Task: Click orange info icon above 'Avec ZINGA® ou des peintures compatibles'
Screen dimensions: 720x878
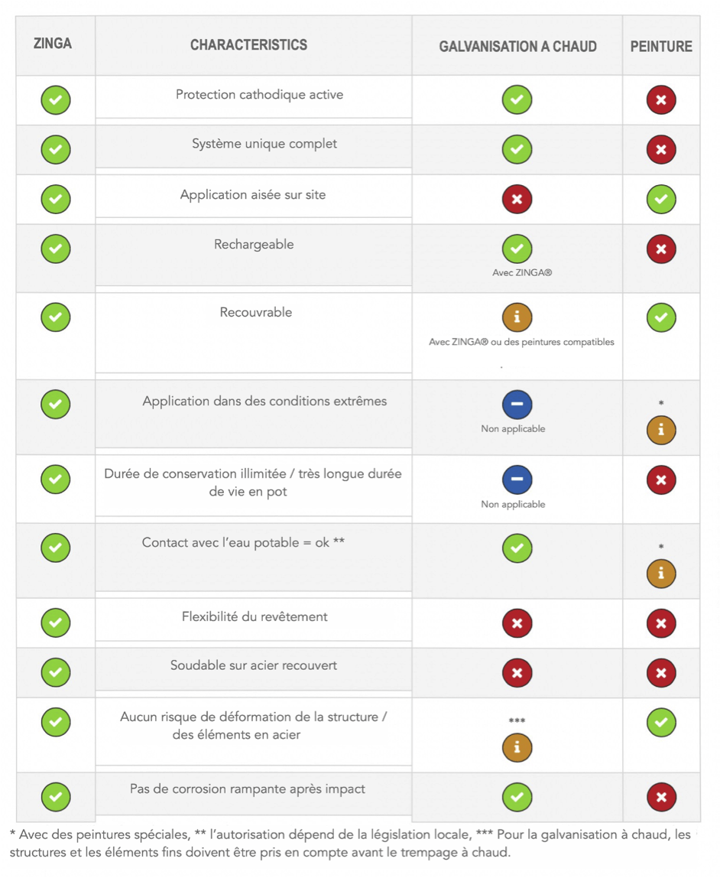Action: (x=517, y=317)
